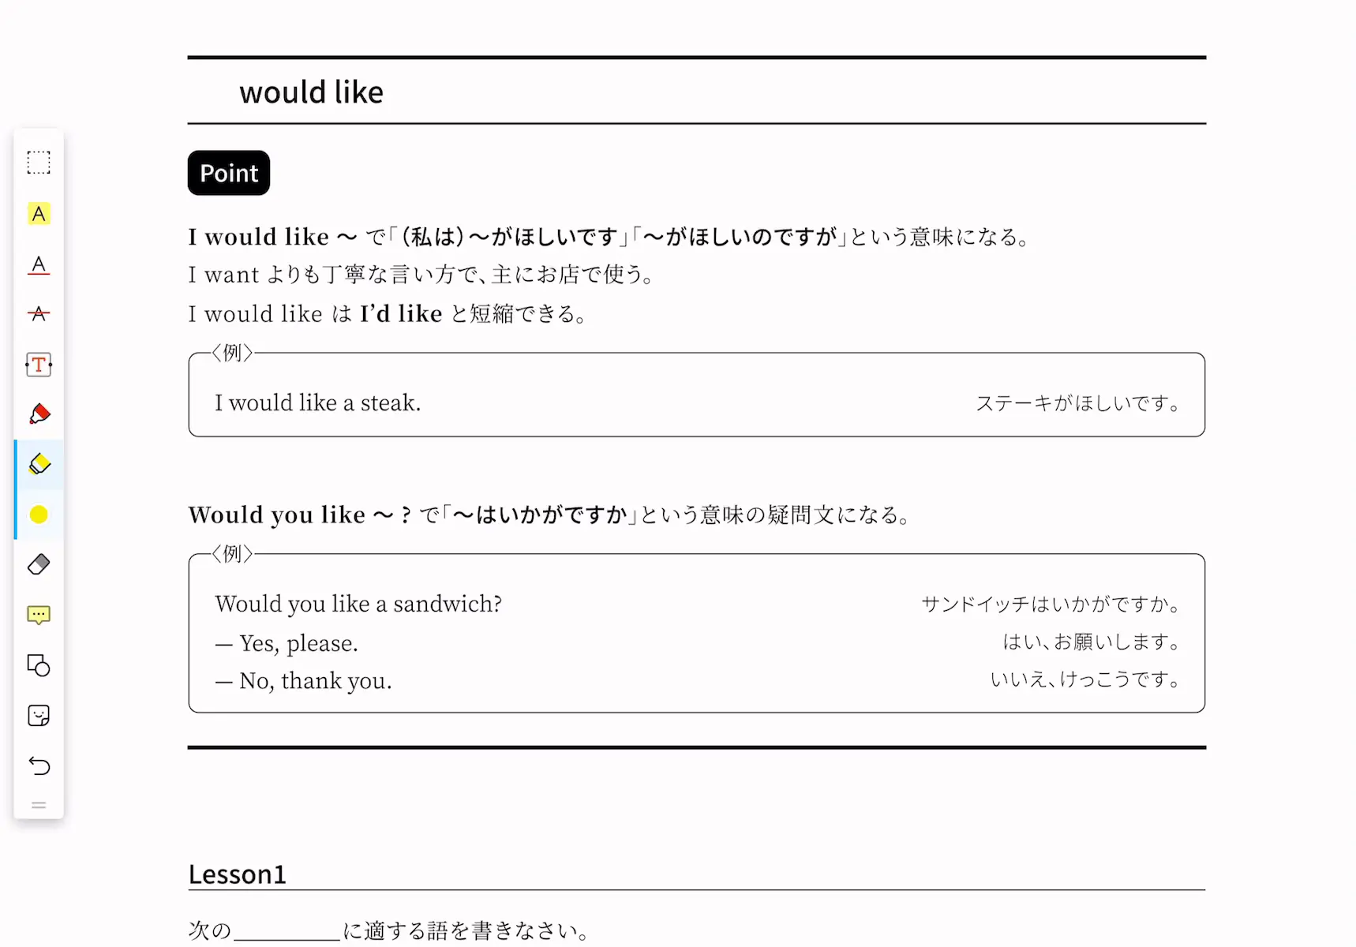Viewport: 1356px width, 947px height.
Task: Add a comment note with speech bubble
Action: 39,615
